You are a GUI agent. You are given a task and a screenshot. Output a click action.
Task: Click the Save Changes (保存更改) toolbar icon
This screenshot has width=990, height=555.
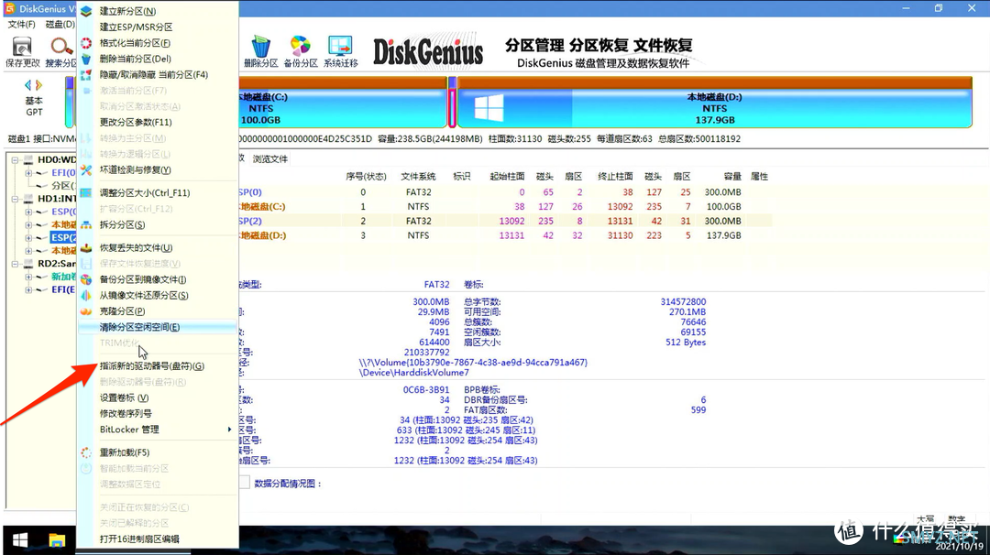coord(22,51)
